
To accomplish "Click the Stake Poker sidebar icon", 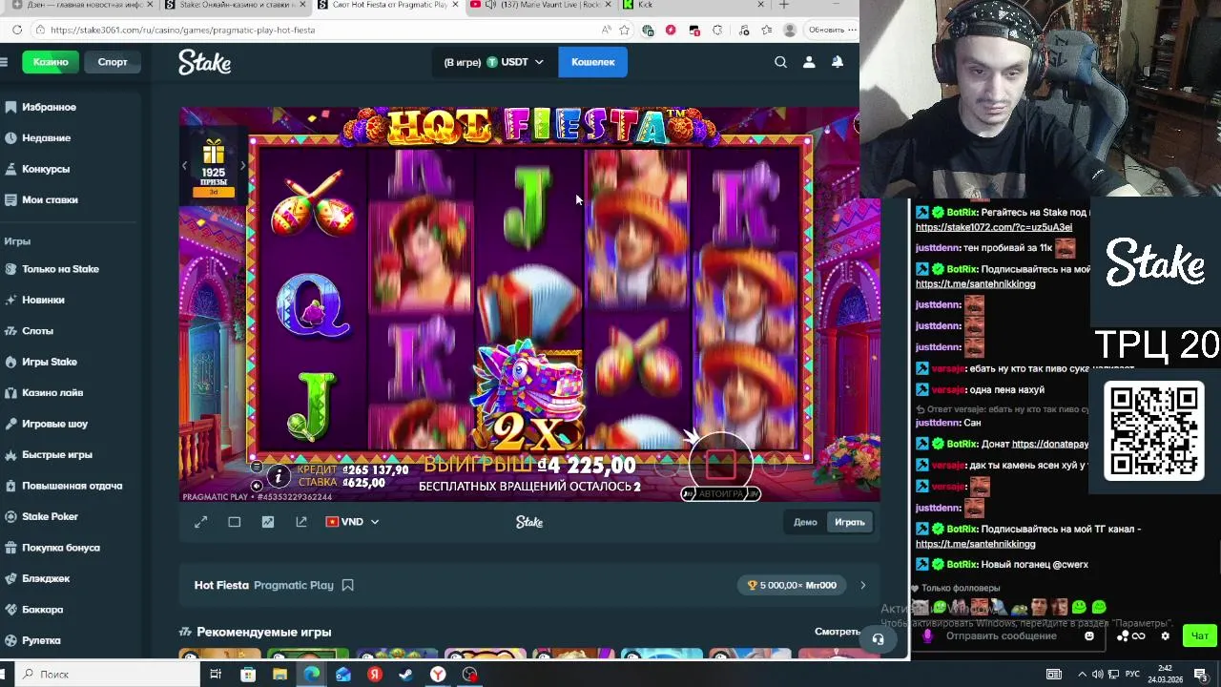I will (10, 516).
